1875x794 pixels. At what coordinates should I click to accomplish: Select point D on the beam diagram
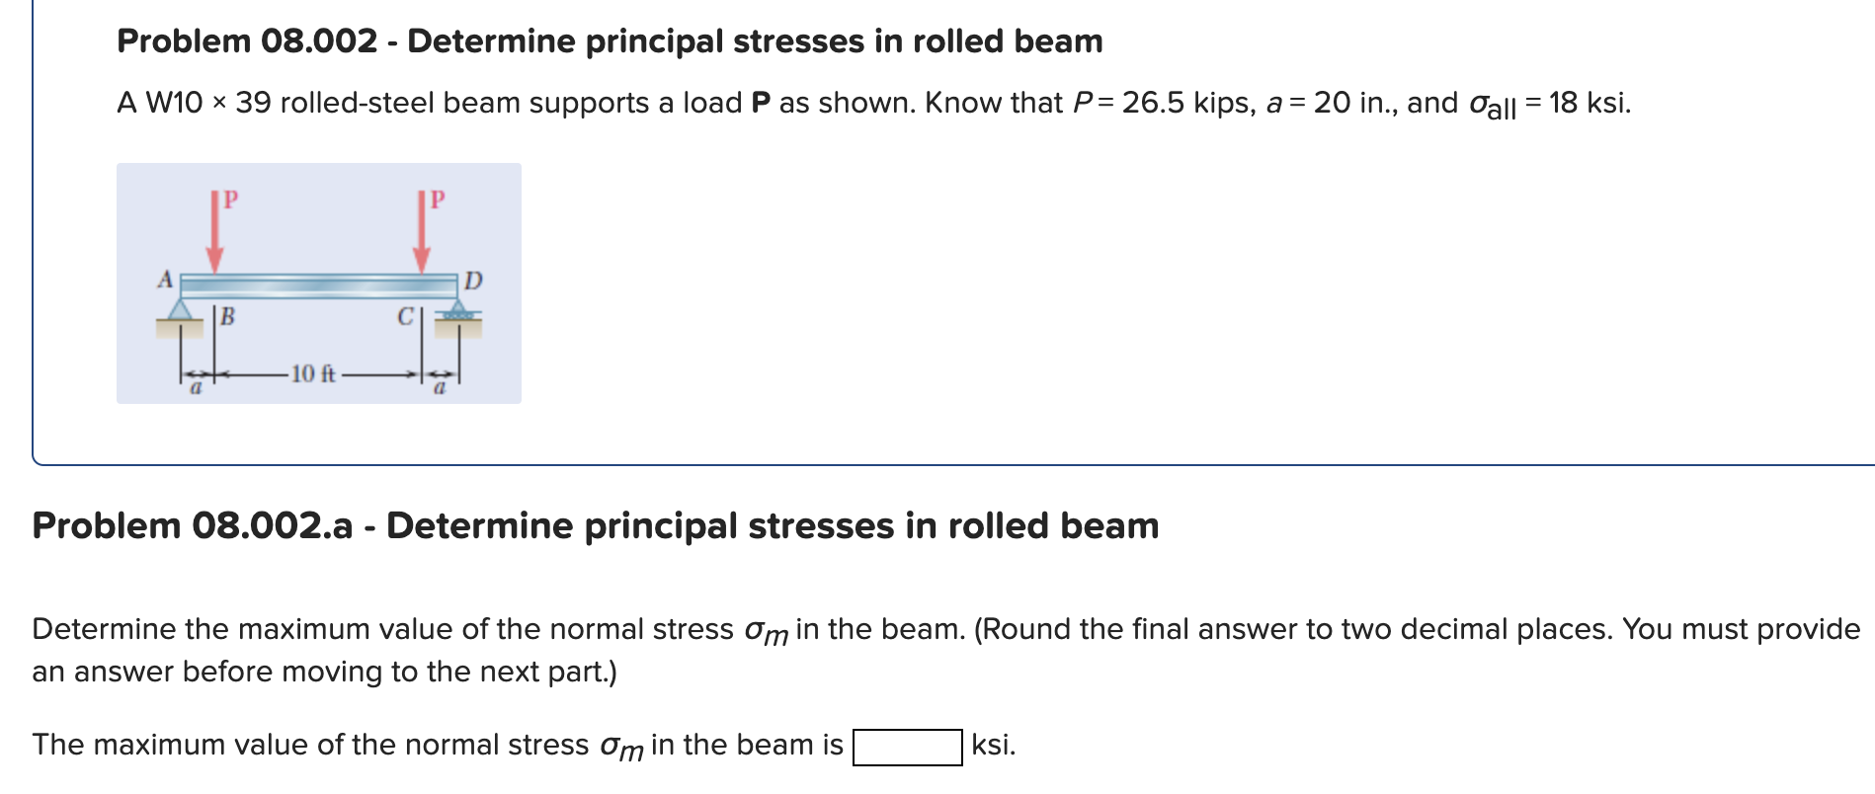pos(473,279)
